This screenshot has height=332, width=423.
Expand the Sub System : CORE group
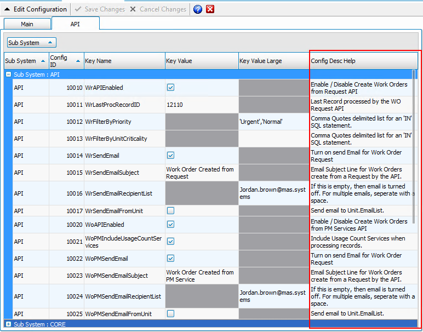pos(9,324)
